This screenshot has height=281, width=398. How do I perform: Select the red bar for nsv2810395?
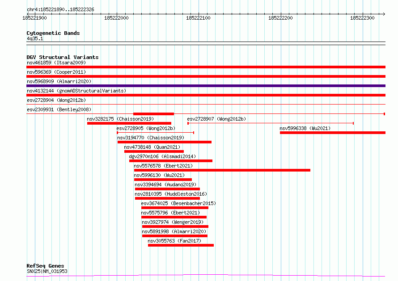point(168,198)
